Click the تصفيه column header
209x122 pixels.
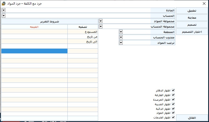(83, 27)
